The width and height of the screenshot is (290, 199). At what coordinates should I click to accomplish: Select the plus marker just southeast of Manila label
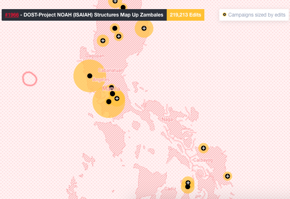pos(117,98)
